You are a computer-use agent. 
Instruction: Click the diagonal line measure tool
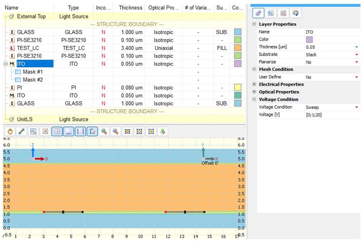tap(22, 132)
